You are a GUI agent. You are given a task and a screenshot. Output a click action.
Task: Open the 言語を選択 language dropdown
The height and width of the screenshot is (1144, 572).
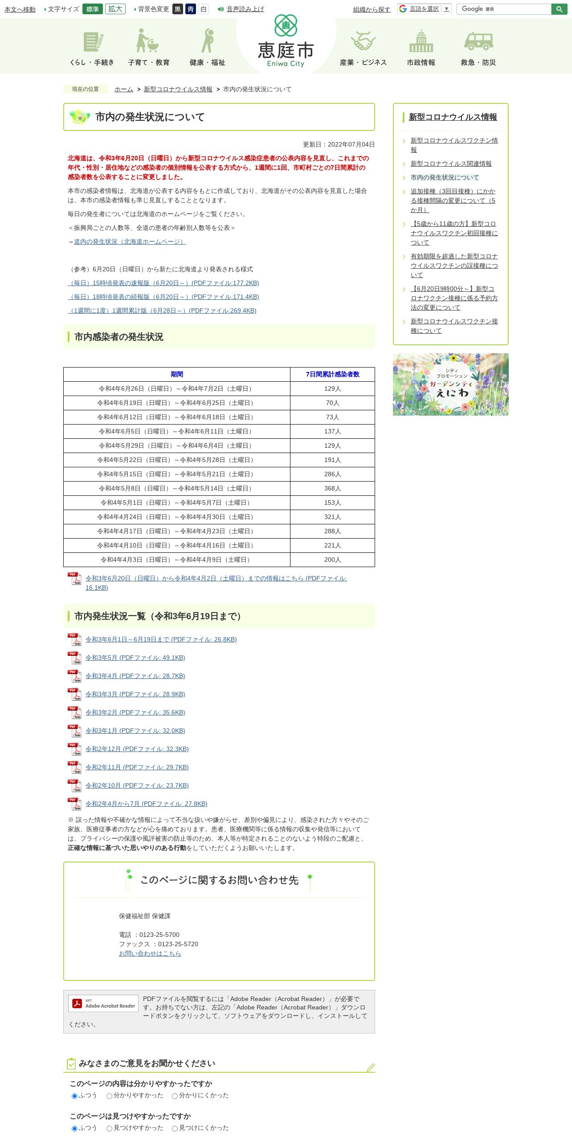coord(429,9)
